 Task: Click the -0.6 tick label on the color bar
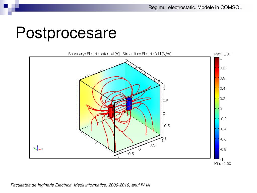(x=223, y=139)
